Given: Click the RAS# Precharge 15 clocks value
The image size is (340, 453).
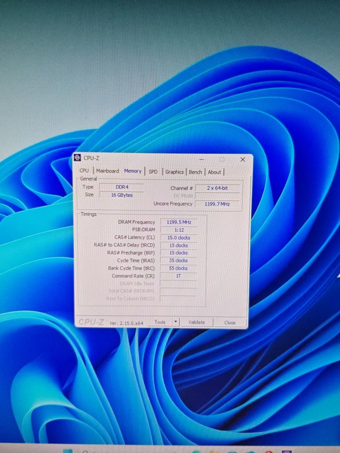Looking at the screenshot, I should (x=179, y=253).
